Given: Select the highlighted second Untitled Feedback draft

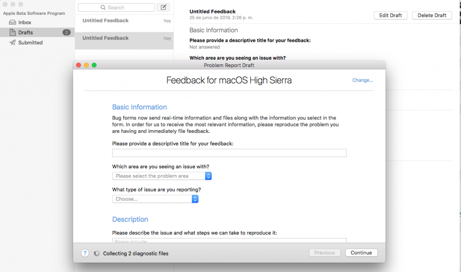Looking at the screenshot, I should 124,40.
